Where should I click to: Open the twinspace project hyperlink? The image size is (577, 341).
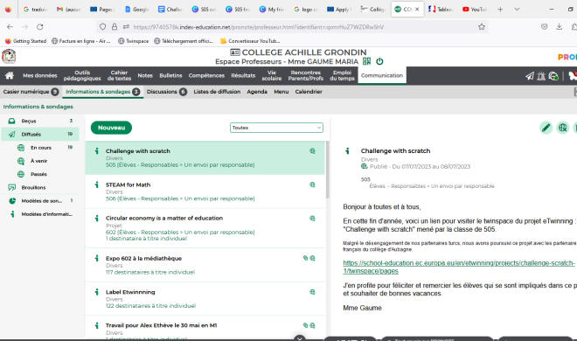(x=458, y=267)
